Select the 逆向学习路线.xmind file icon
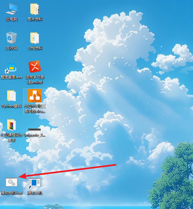The image size is (193, 209). (x=34, y=67)
